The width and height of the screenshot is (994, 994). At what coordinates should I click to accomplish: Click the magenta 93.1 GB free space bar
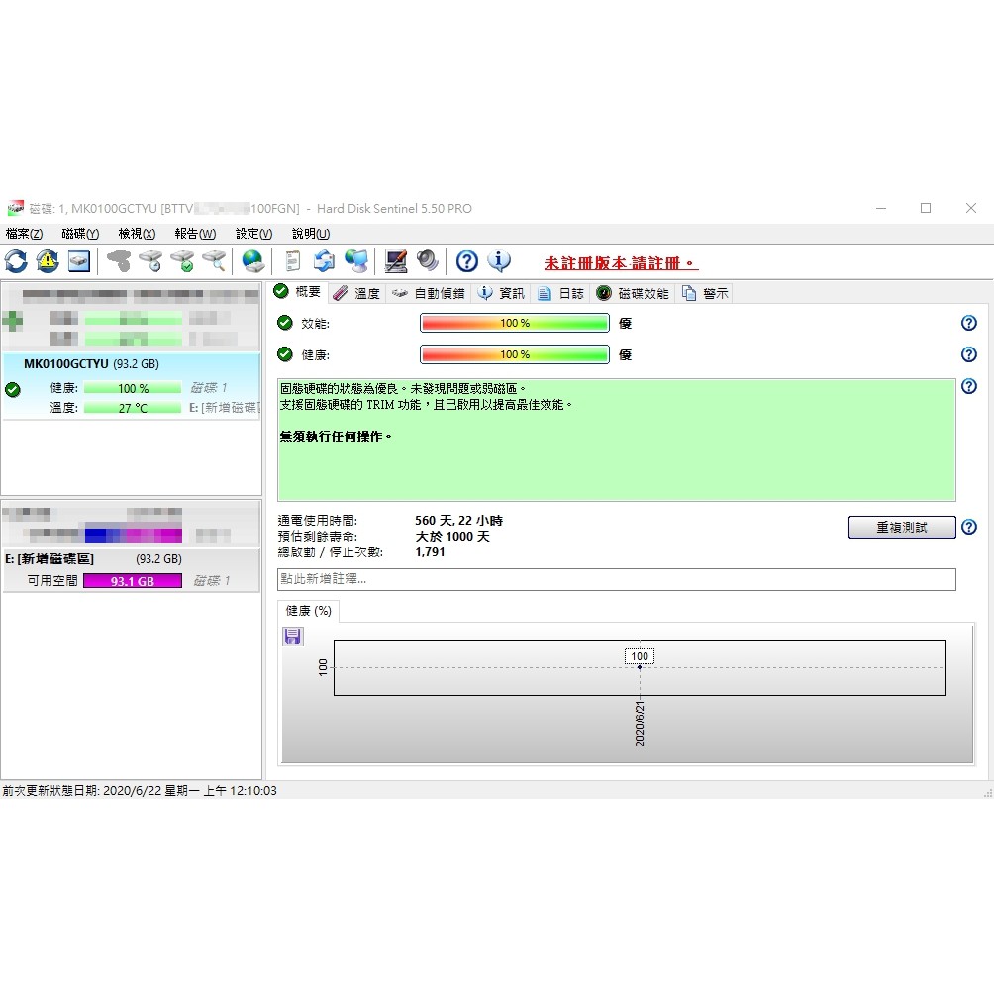coord(133,581)
